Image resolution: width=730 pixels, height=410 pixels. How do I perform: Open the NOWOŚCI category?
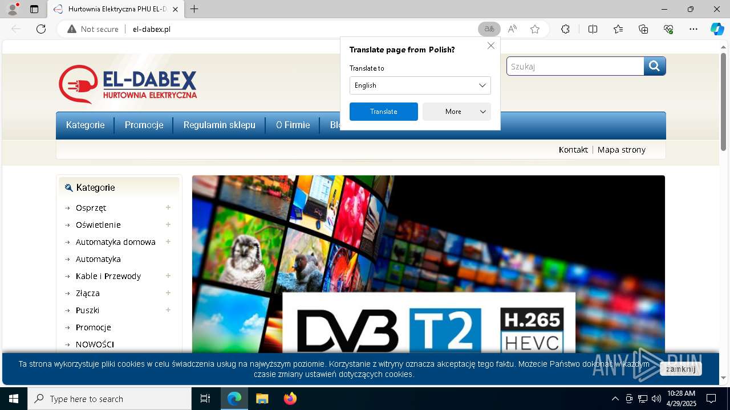pyautogui.click(x=95, y=345)
